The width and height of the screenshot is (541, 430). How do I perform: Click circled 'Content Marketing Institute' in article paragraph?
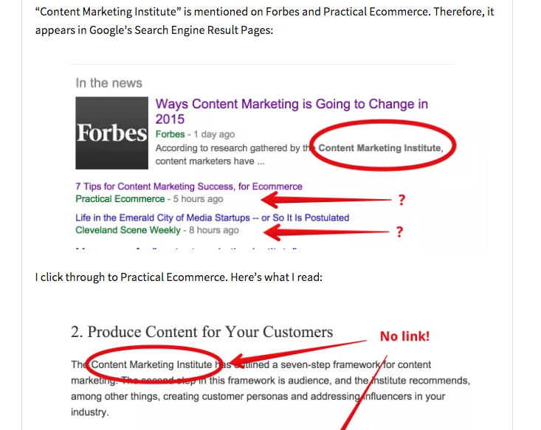pos(151,364)
